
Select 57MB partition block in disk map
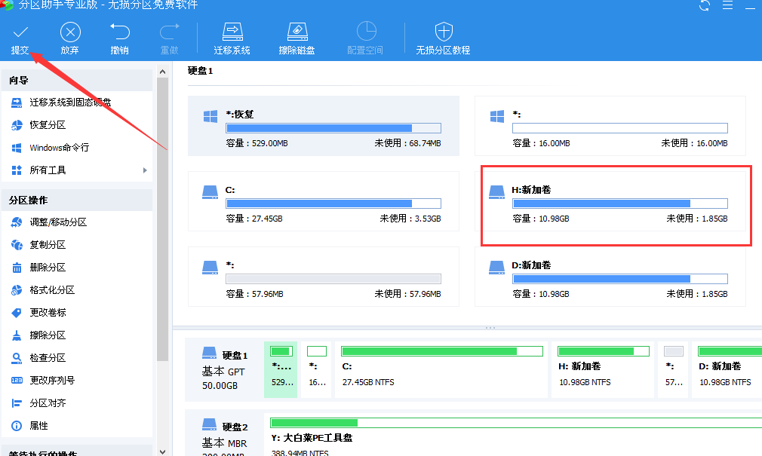pos(673,369)
